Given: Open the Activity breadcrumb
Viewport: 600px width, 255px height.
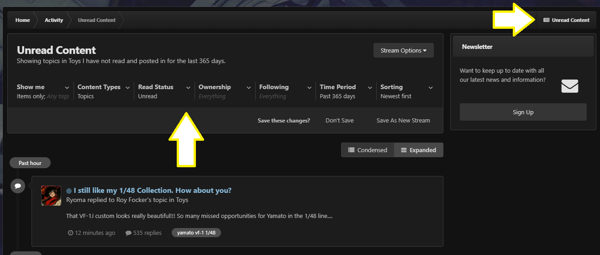Looking at the screenshot, I should (54, 20).
